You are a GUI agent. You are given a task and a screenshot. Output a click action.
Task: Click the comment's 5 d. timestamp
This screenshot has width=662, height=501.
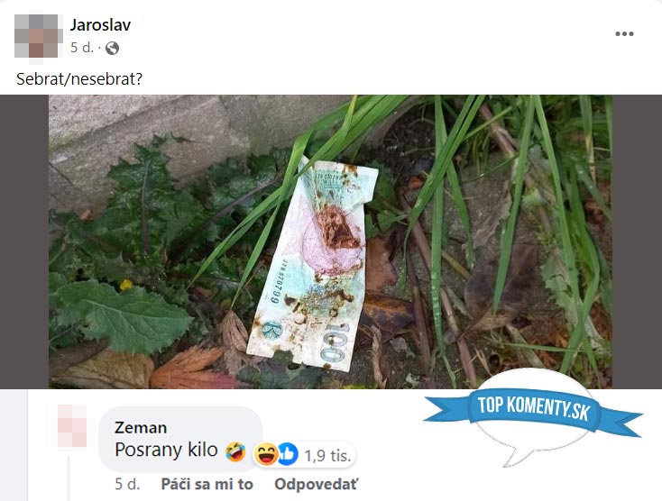127,484
